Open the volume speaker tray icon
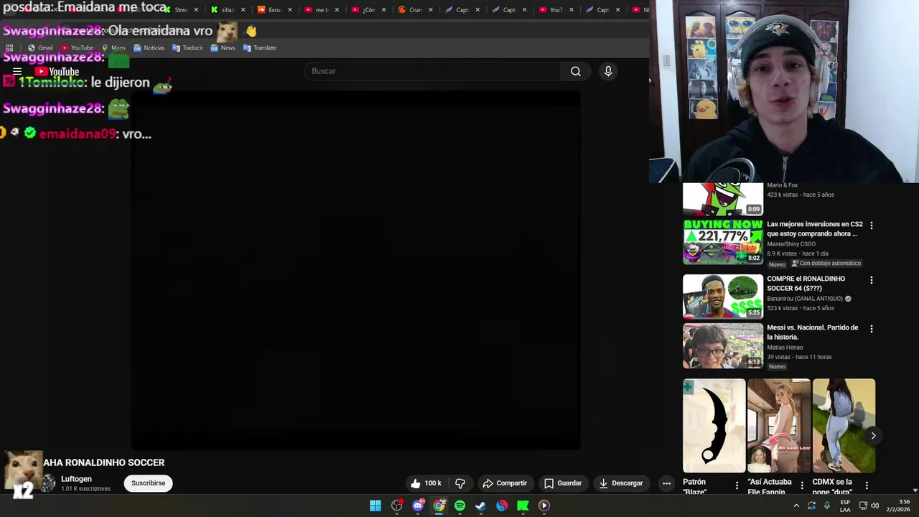This screenshot has height=517, width=919. point(874,506)
